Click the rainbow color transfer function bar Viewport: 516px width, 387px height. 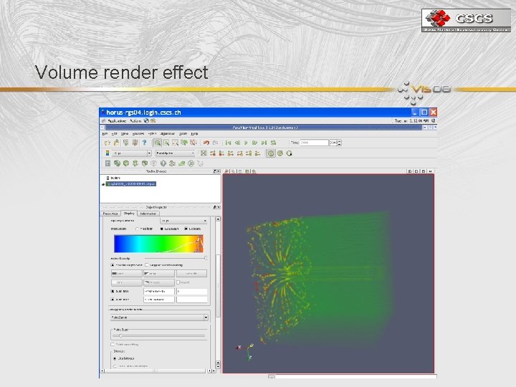tap(158, 244)
